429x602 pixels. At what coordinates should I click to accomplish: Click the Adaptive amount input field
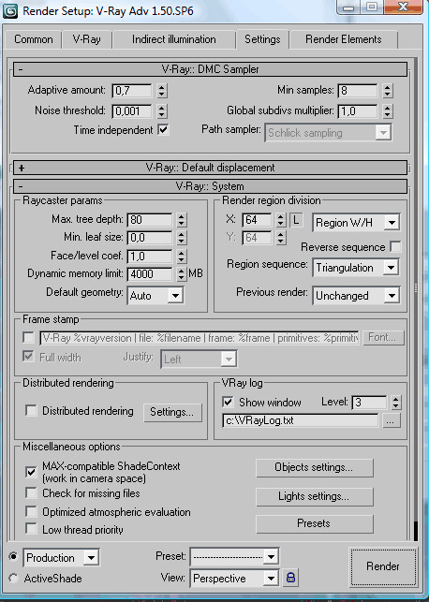point(132,91)
